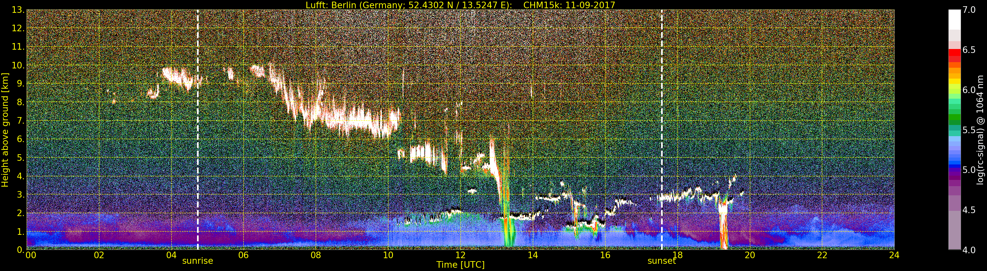This screenshot has height=271, width=987.
Task: Click the white top segment of the colorbar
Action: click(x=954, y=19)
